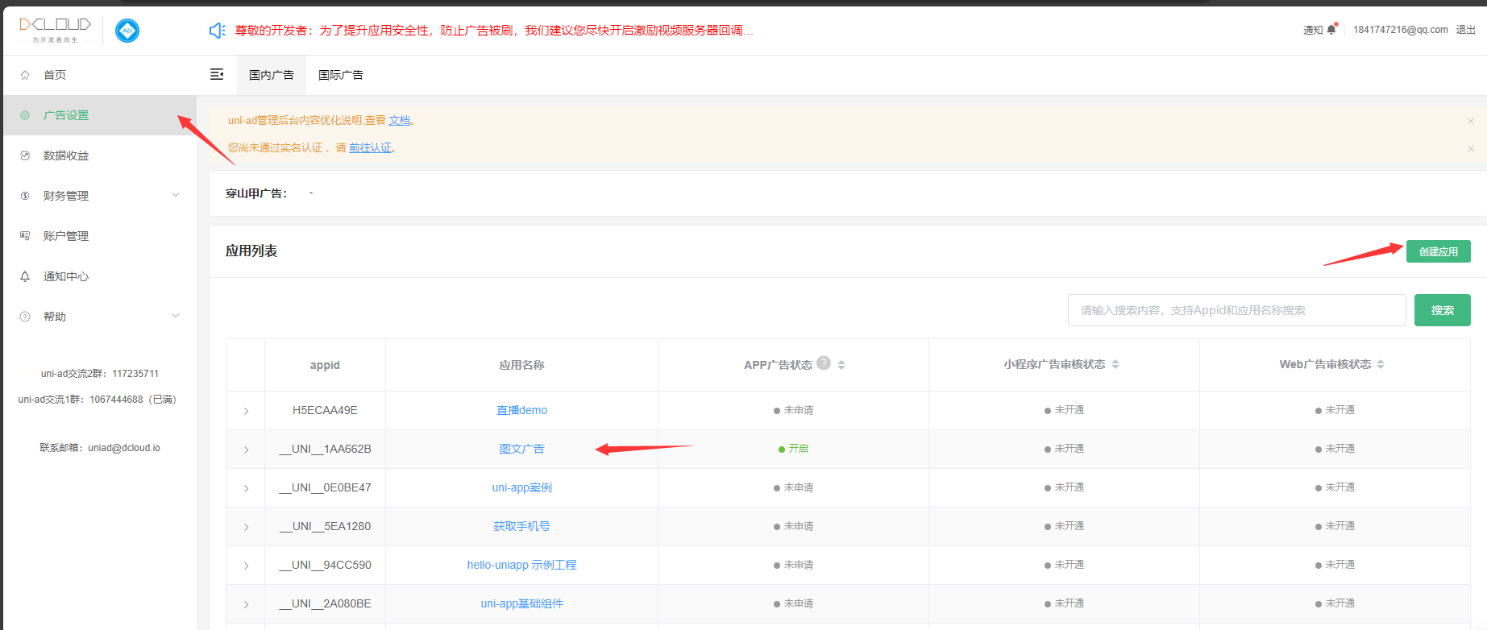Click the DCloud logo
This screenshot has height=630, width=1487.
point(55,30)
